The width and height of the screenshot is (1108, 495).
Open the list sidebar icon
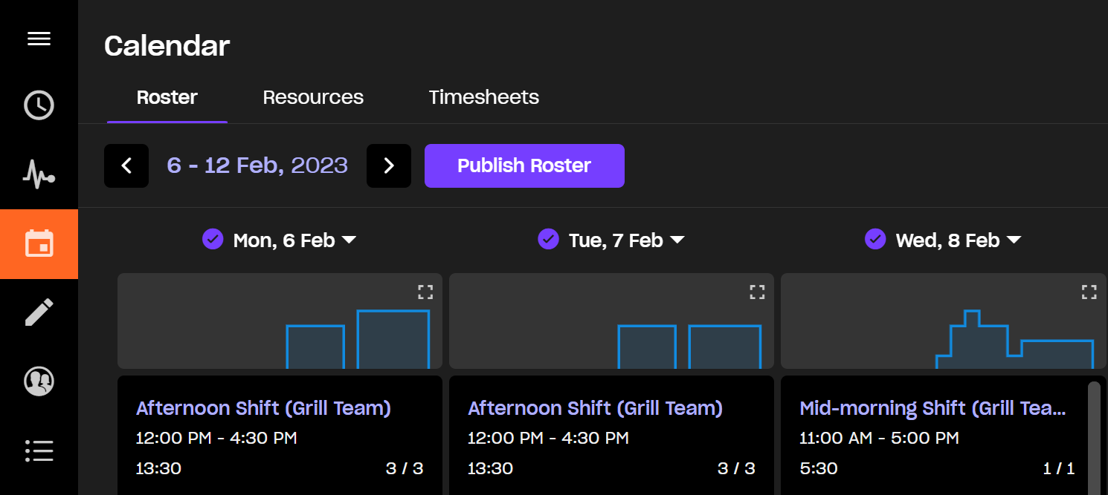pyautogui.click(x=39, y=450)
